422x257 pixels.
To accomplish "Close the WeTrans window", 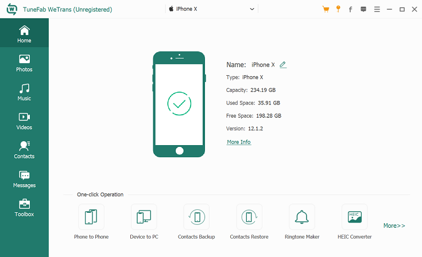I will (415, 9).
